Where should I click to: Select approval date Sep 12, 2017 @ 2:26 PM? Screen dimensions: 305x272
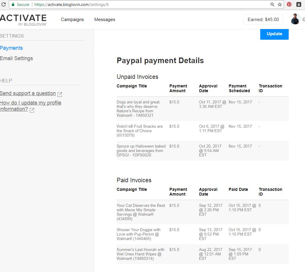pos(210,210)
